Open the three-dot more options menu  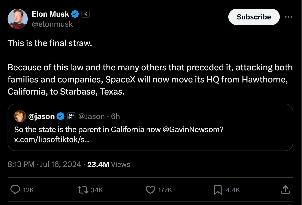point(288,17)
